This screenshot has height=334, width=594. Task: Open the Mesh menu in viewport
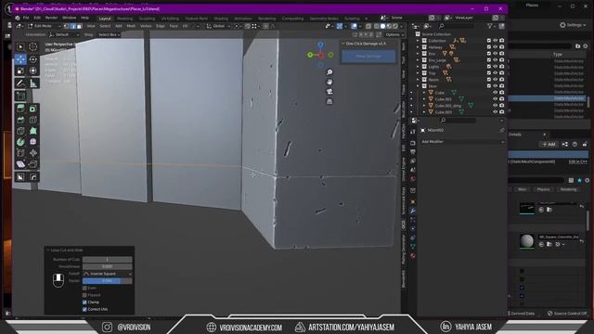131,26
